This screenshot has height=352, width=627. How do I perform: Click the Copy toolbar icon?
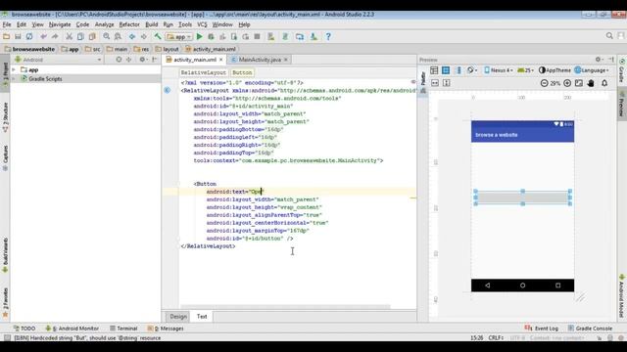coord(80,37)
